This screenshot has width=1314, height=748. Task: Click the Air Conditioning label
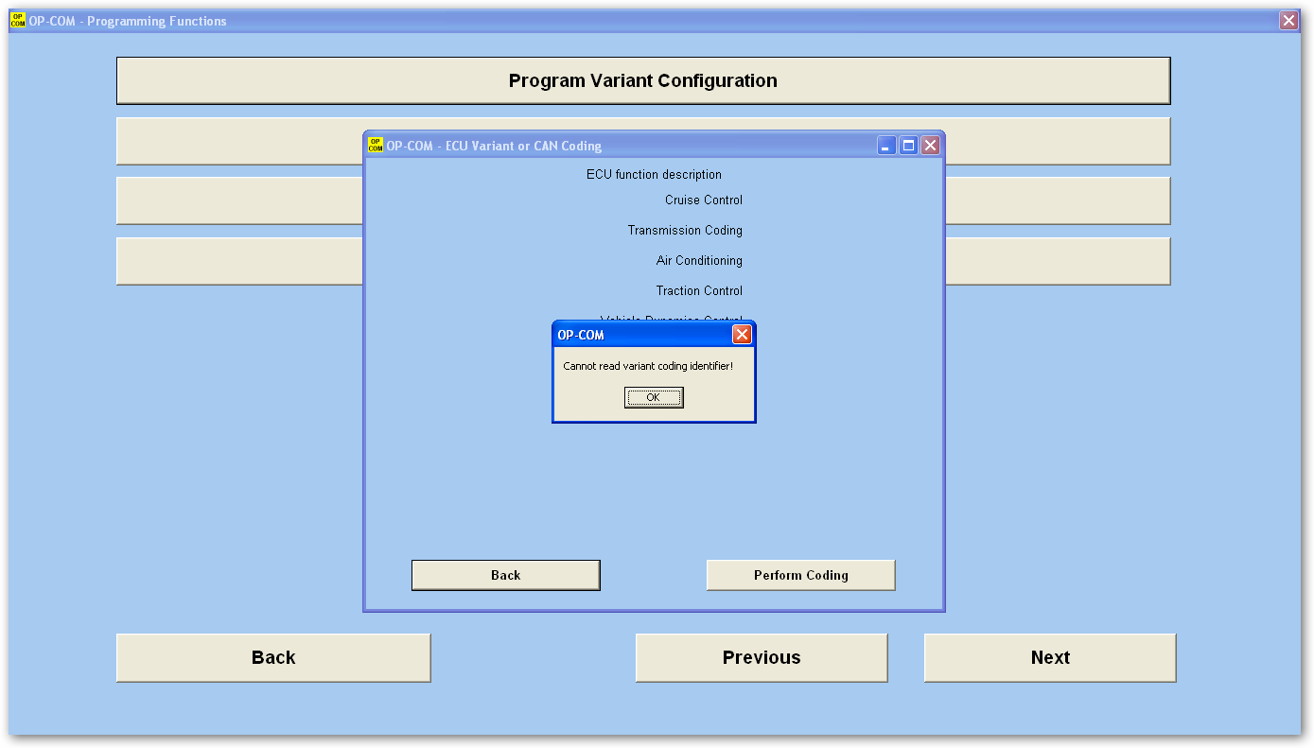point(699,261)
